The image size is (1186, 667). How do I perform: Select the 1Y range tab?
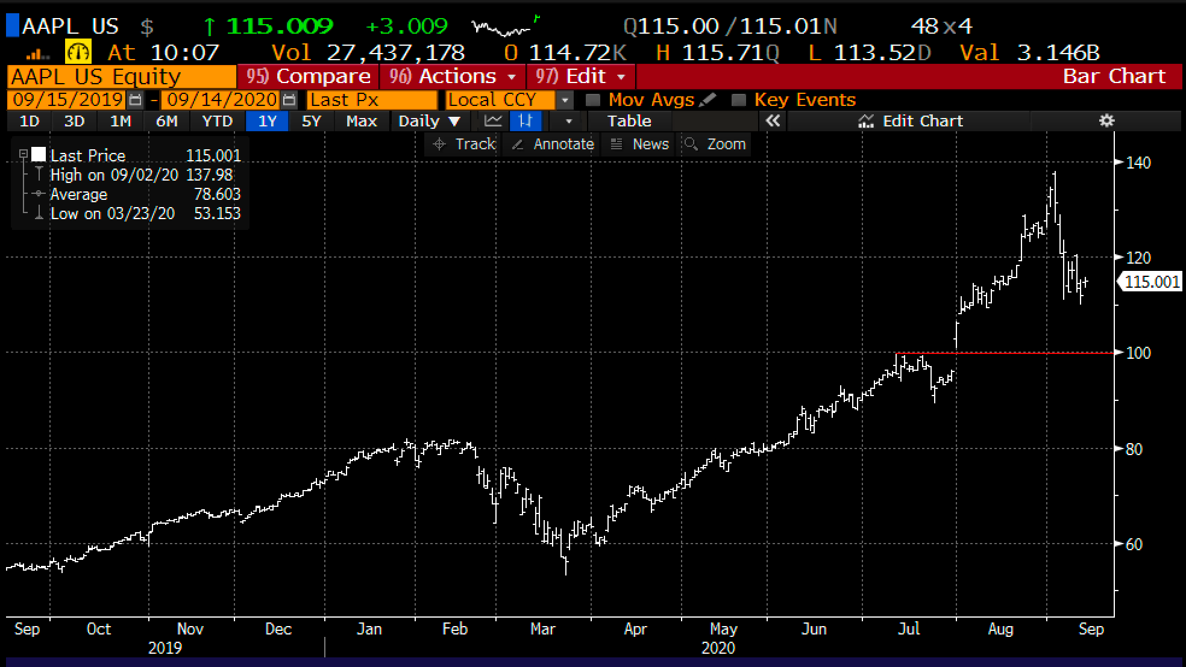coord(267,121)
